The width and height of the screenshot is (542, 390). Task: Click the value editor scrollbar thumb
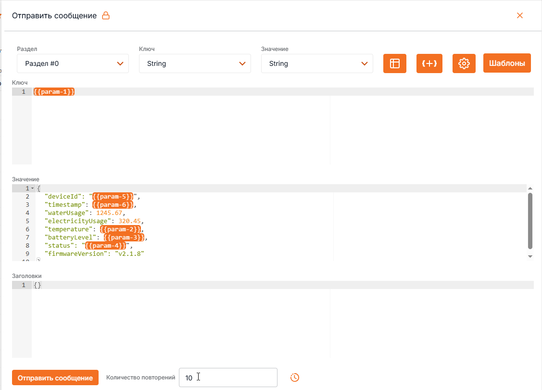click(x=530, y=220)
